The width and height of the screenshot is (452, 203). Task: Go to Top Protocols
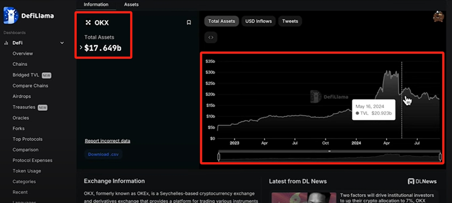(27, 139)
